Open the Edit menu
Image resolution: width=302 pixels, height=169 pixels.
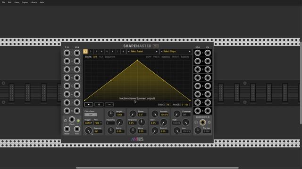pos(9,2)
